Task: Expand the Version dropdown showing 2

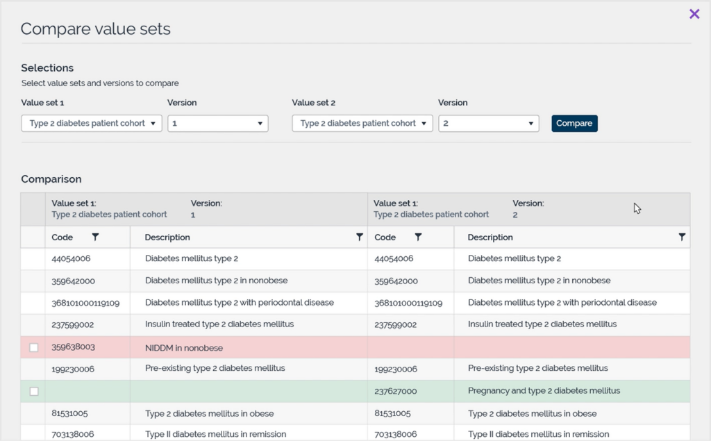Action: point(488,123)
